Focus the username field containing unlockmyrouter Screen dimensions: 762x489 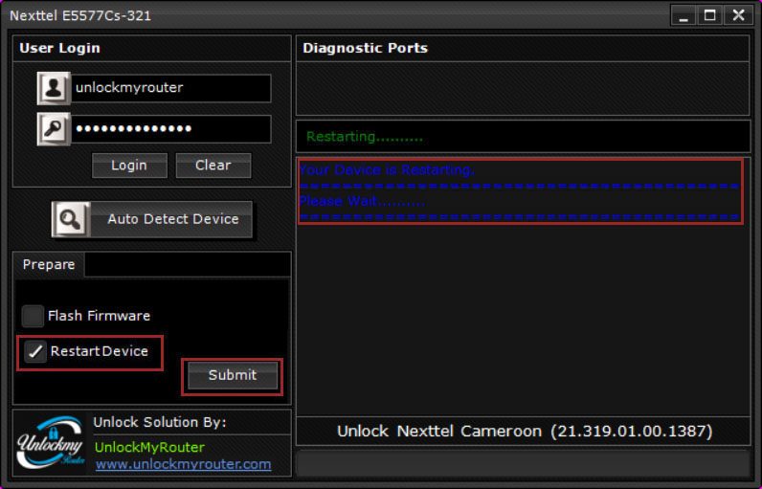(x=171, y=88)
